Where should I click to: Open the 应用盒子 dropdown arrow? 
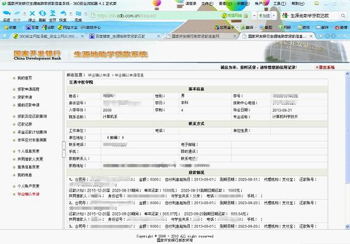coord(237,27)
